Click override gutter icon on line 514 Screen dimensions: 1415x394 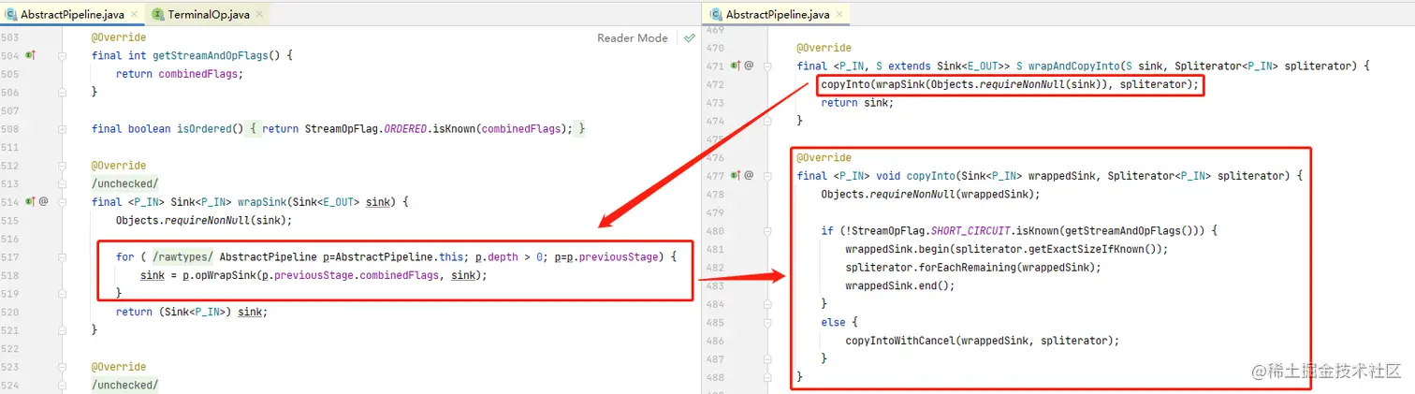click(31, 201)
